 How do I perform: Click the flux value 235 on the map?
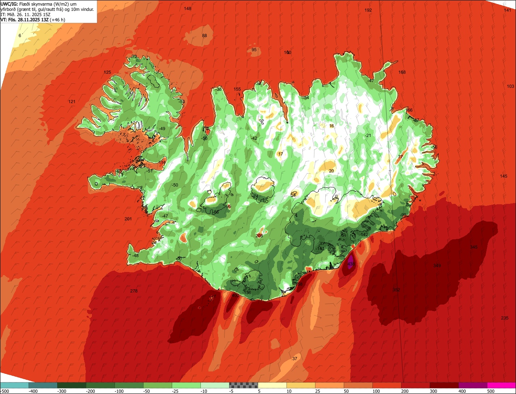pyautogui.click(x=505, y=318)
